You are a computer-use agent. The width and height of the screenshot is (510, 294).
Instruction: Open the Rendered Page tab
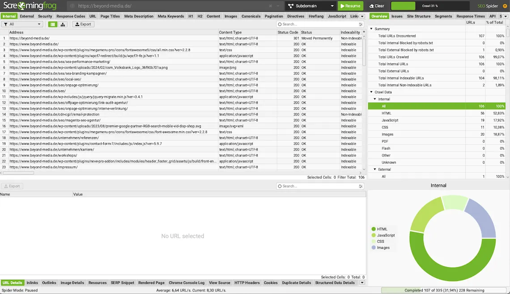(151, 283)
